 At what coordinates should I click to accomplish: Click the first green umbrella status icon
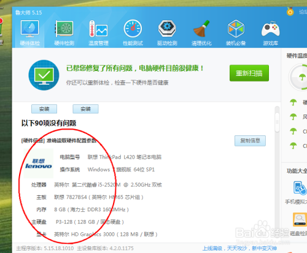(293, 102)
